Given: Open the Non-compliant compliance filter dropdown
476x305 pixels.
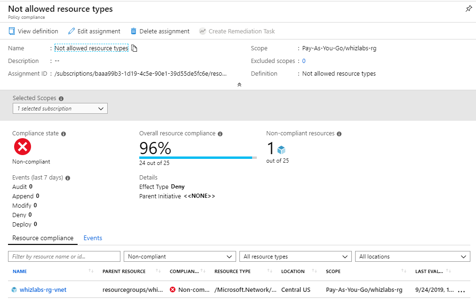Looking at the screenshot, I should tap(179, 257).
